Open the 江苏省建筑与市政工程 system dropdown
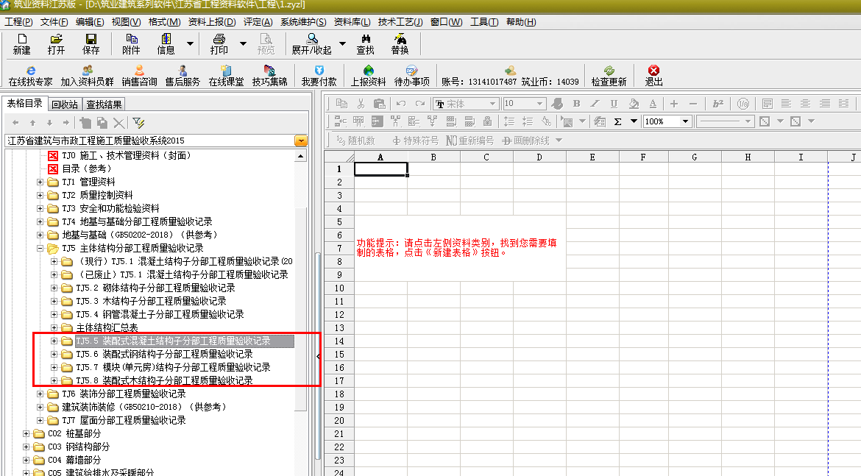This screenshot has width=861, height=476. pos(301,141)
